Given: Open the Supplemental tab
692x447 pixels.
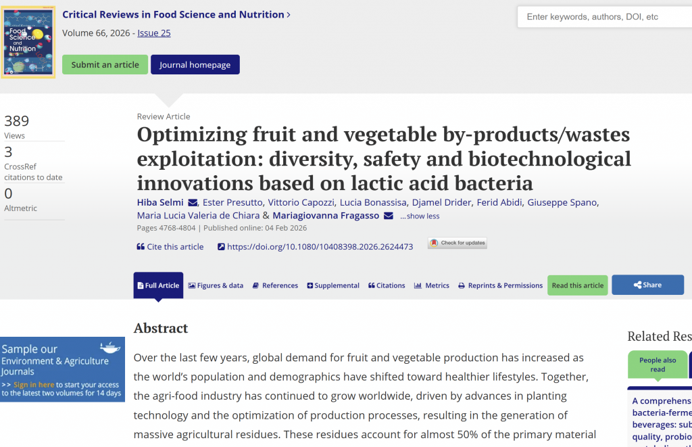Looking at the screenshot, I should (333, 286).
